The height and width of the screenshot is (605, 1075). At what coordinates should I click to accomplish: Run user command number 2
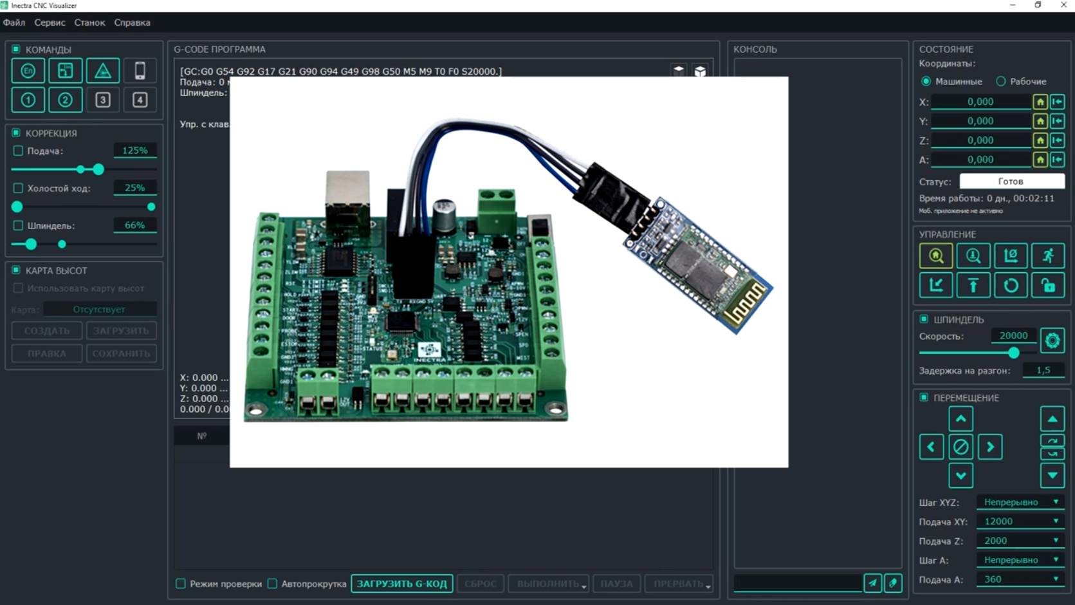click(x=65, y=100)
